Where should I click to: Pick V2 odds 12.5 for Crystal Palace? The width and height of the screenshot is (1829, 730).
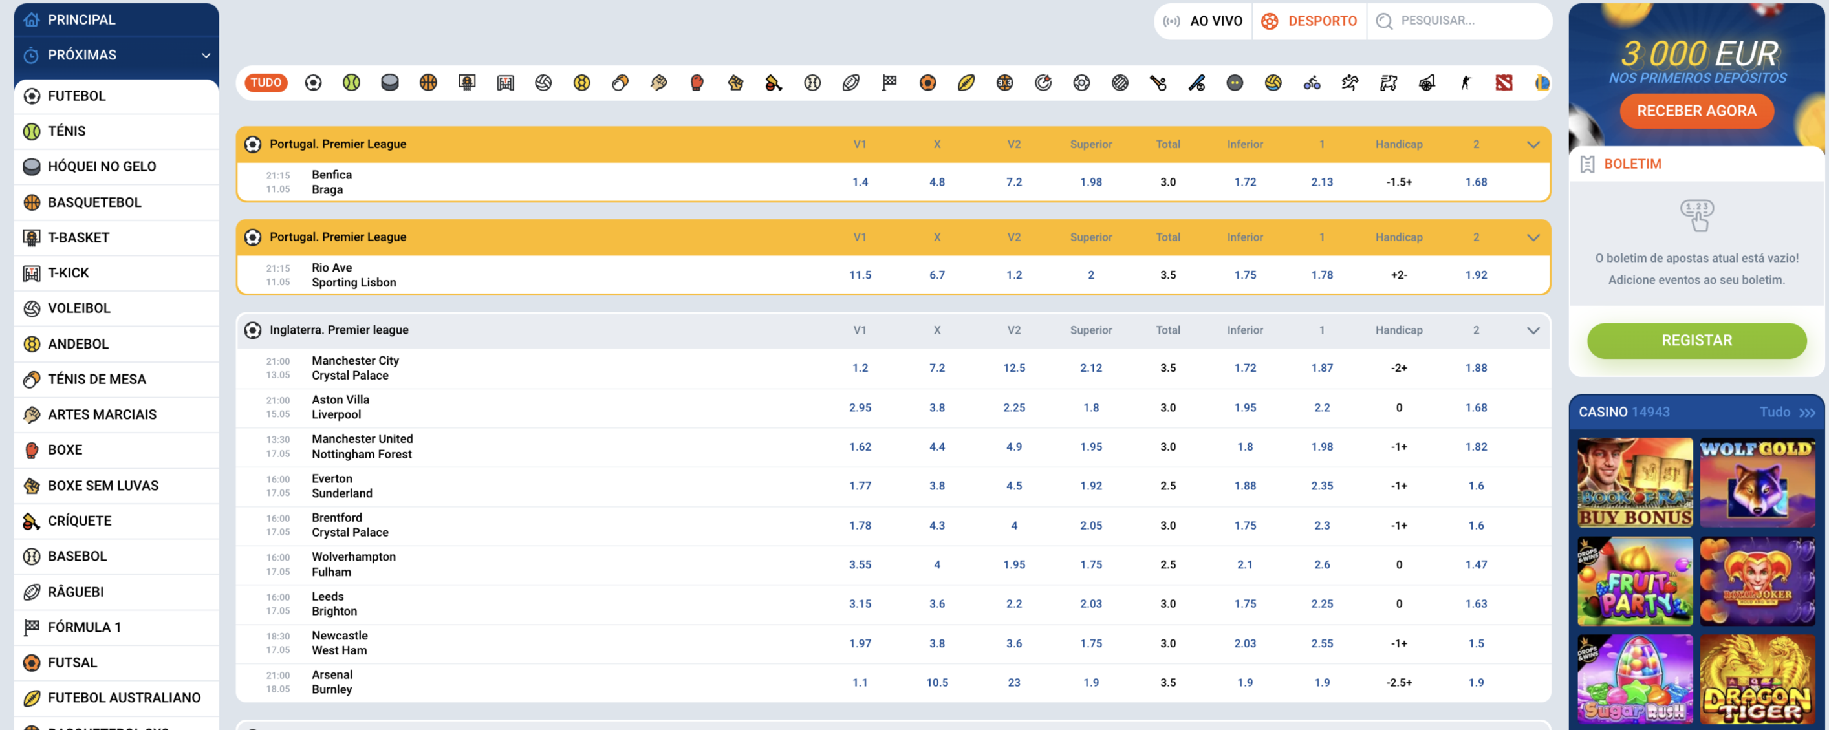(1014, 368)
